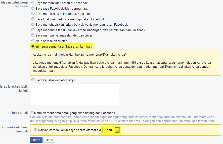Select 'Saya rasa Facebook tidak bermanfaat' option
Screen dimensions: 223x144
[x=33, y=8]
